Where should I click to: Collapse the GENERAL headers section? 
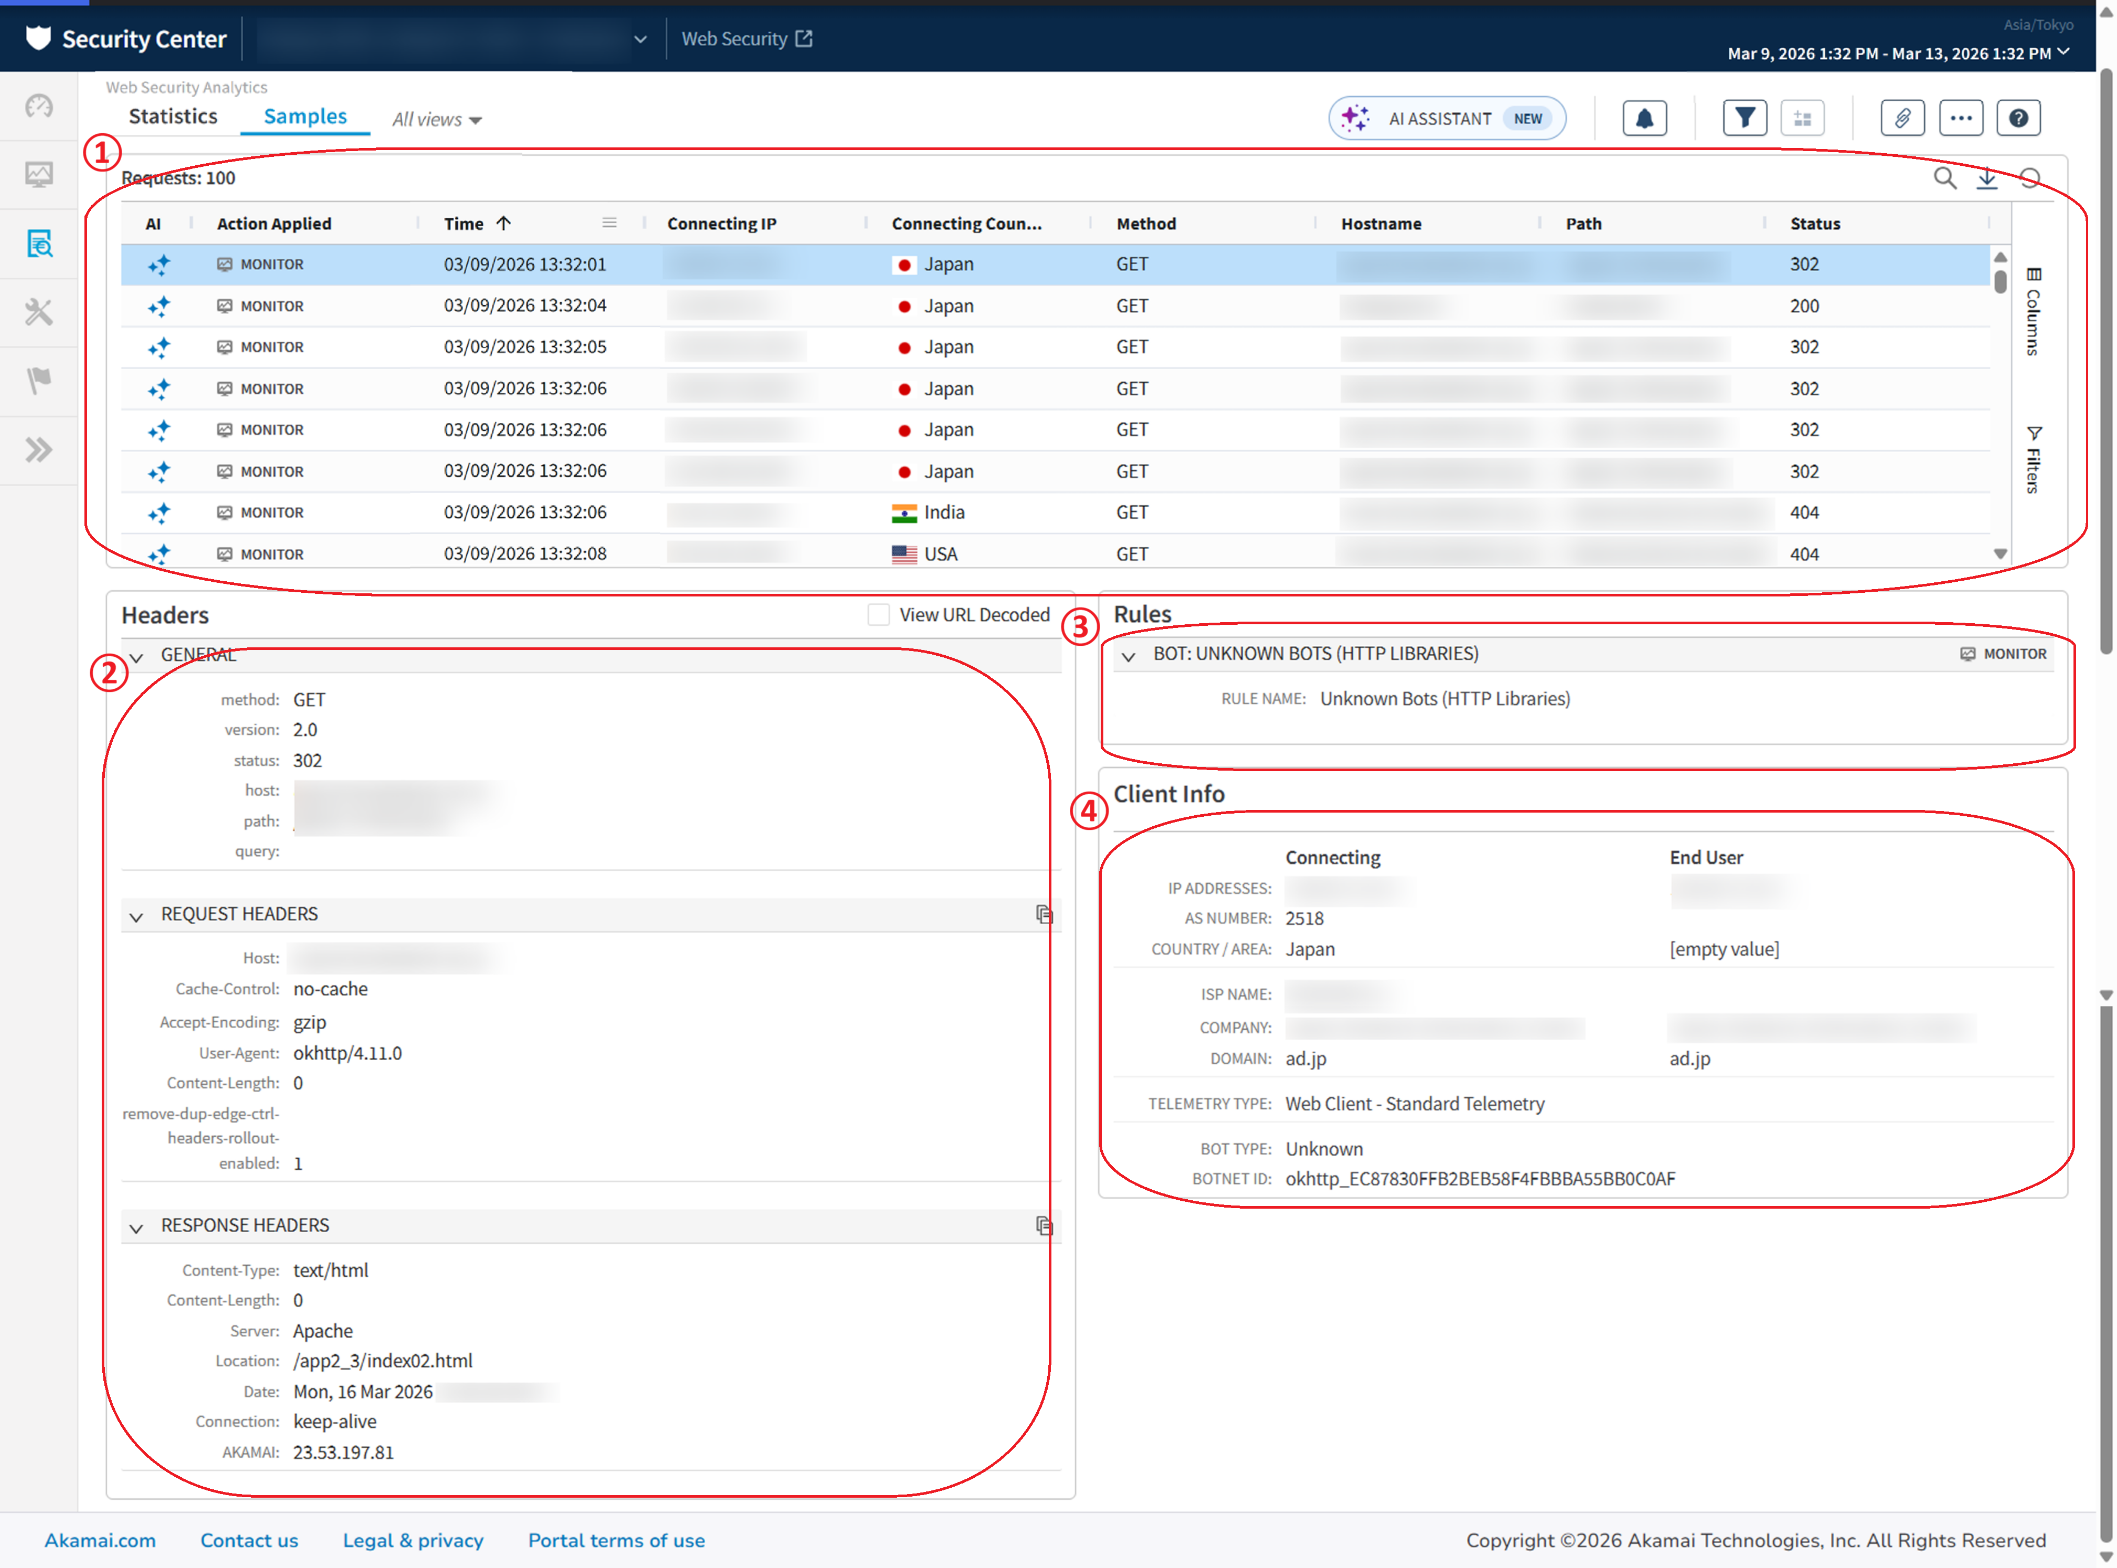pyautogui.click(x=137, y=657)
